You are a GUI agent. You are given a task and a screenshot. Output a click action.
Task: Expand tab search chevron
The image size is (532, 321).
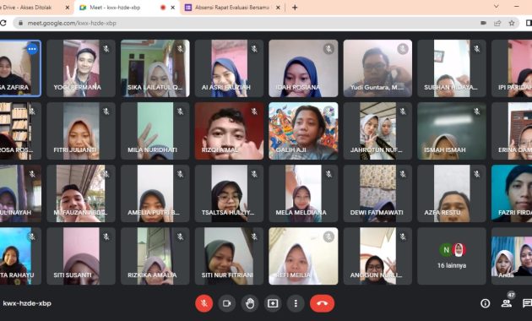[x=496, y=7]
